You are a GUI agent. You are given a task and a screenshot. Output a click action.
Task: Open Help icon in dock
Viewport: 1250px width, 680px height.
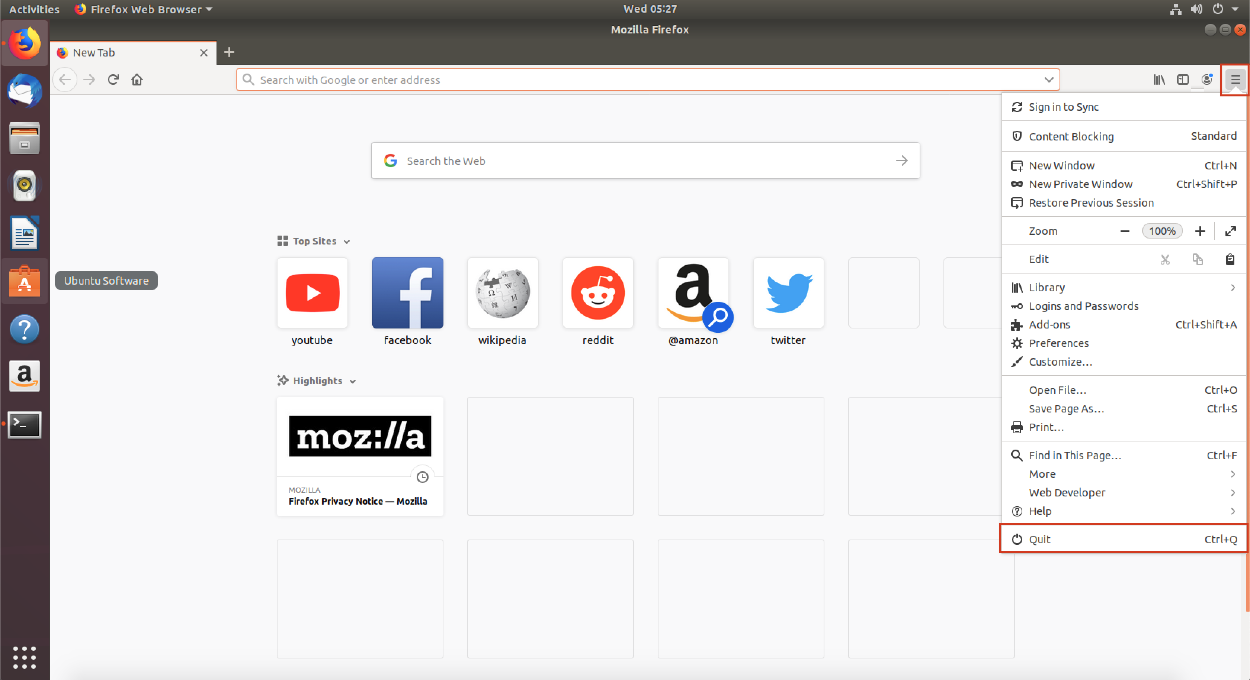pyautogui.click(x=24, y=329)
